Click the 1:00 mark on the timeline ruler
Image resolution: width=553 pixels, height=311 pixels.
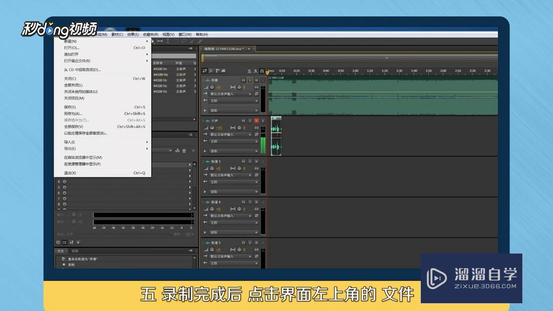[x=355, y=71]
